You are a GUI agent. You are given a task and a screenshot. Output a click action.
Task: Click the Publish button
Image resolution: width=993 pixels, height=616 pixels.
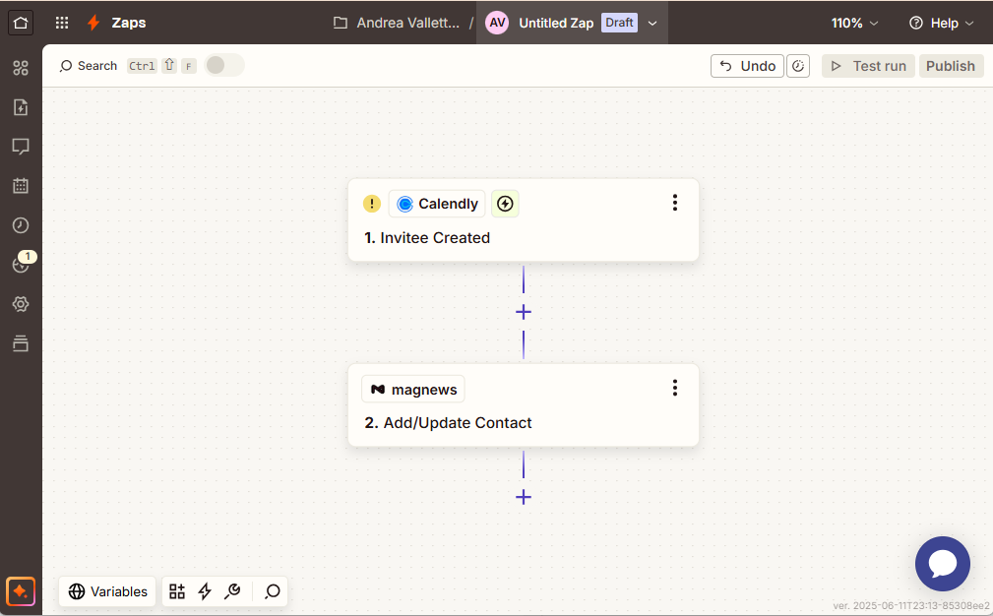coord(950,66)
